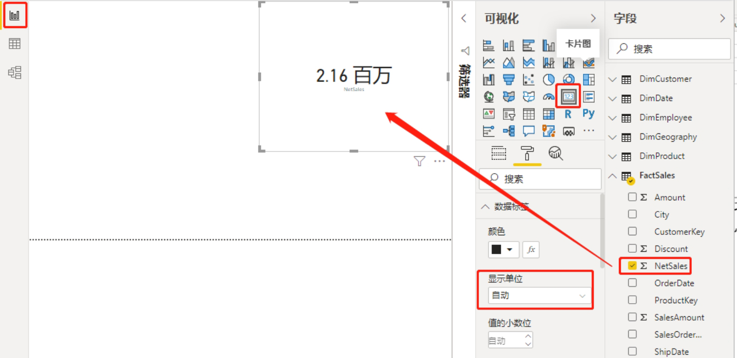Screen dimensions: 737x358
Task: Check the City field checkbox
Action: [x=632, y=214]
